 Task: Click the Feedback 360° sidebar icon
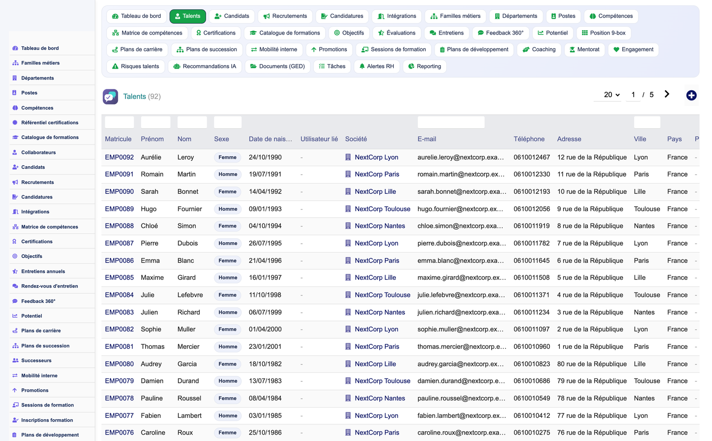(15, 301)
